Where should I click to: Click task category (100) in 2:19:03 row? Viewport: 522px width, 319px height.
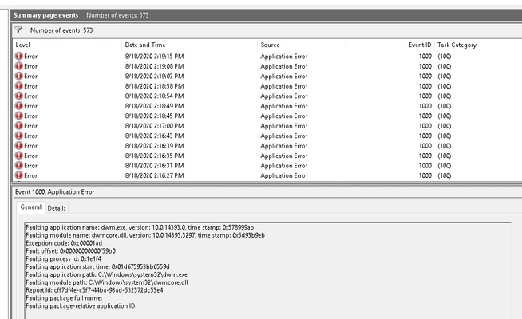[444, 77]
